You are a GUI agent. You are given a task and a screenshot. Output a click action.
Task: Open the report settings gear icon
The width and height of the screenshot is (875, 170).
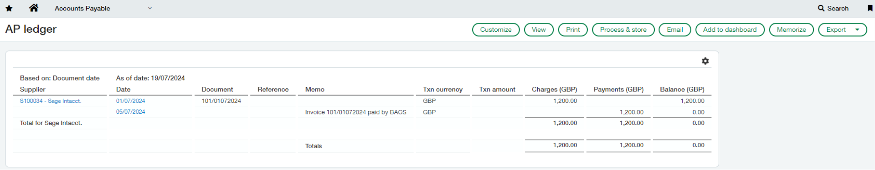(705, 61)
